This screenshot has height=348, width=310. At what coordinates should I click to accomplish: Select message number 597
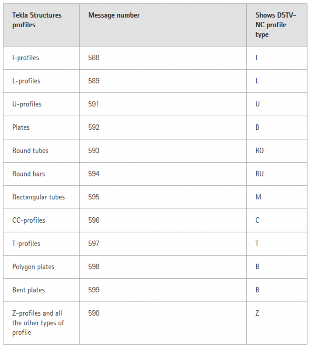tap(94, 244)
